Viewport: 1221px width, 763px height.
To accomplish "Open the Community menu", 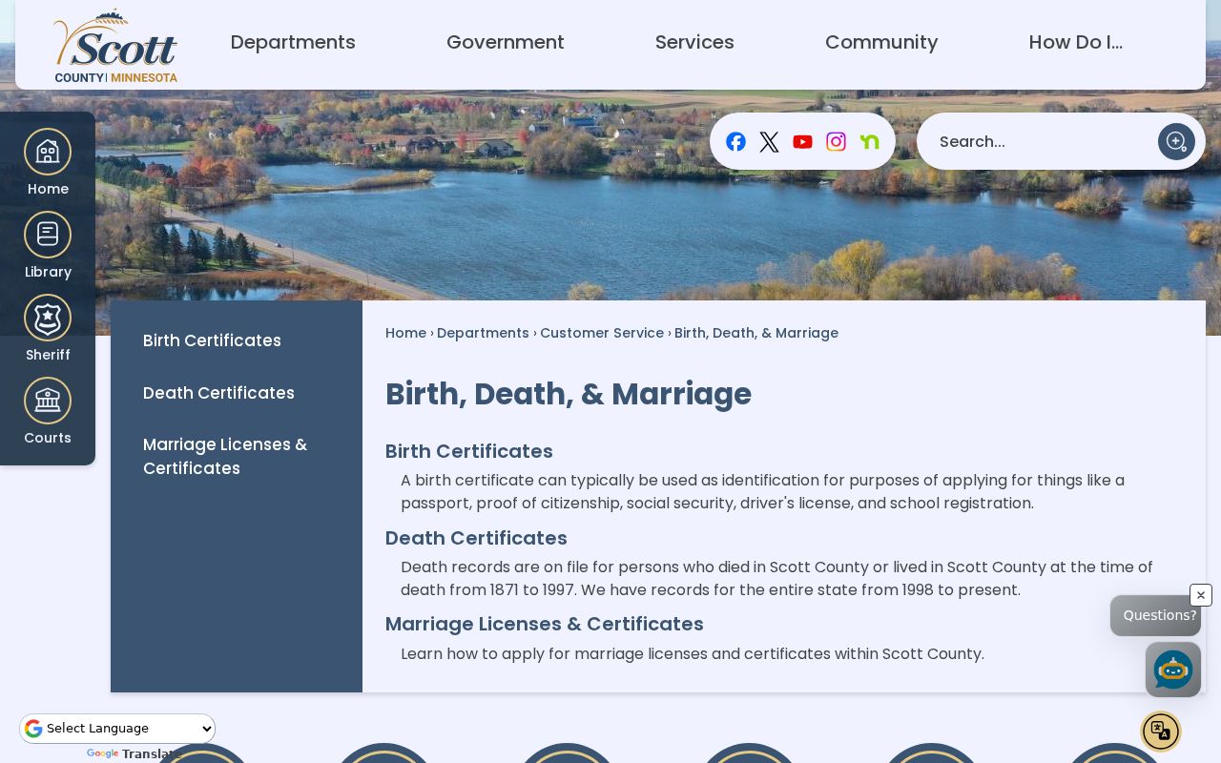I will click(881, 42).
